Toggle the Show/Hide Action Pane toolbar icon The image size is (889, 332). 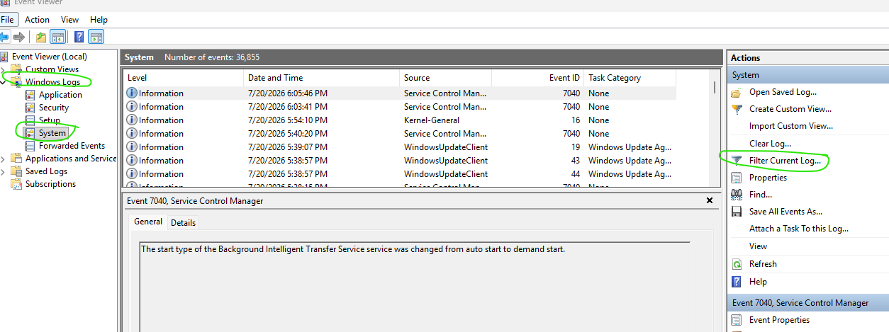(x=96, y=37)
